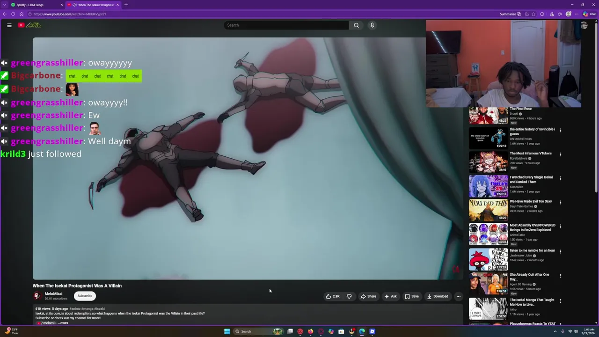Download the video
599x337 pixels.
pyautogui.click(x=438, y=296)
